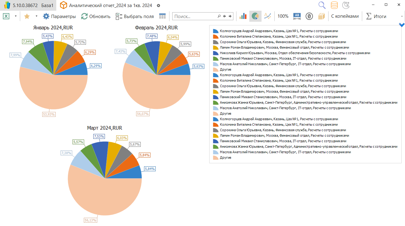Open the Итоги totals menu
Screen dimensions: 405x226
point(376,16)
